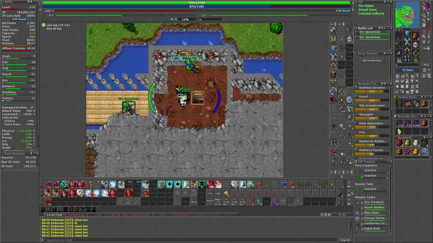Viewport: 433px width, 243px height.
Task: Click the Rabid Wolf weekly task
Action: pyautogui.click(x=372, y=229)
